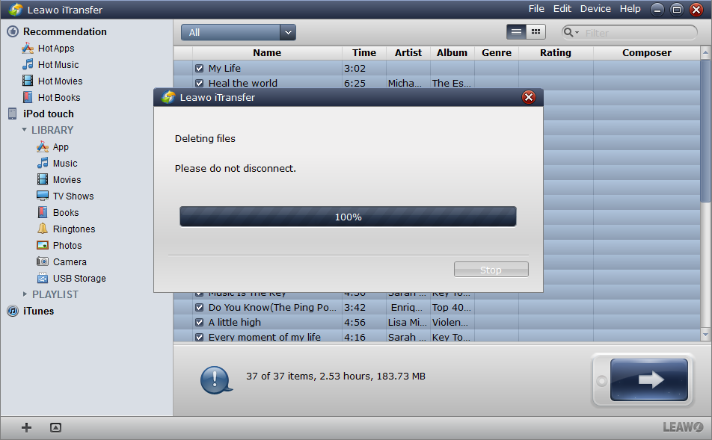The width and height of the screenshot is (712, 440).
Task: Click the add plus icon at bottom
Action: pyautogui.click(x=26, y=427)
